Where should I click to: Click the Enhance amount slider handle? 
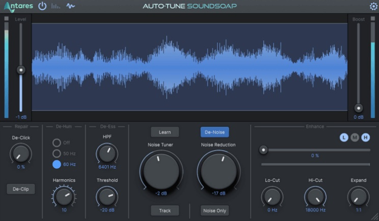pos(263,150)
